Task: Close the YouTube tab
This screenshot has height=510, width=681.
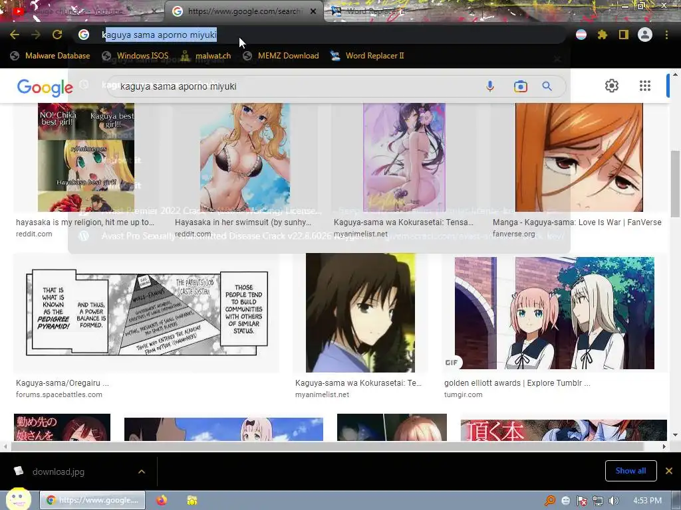Action: click(154, 11)
